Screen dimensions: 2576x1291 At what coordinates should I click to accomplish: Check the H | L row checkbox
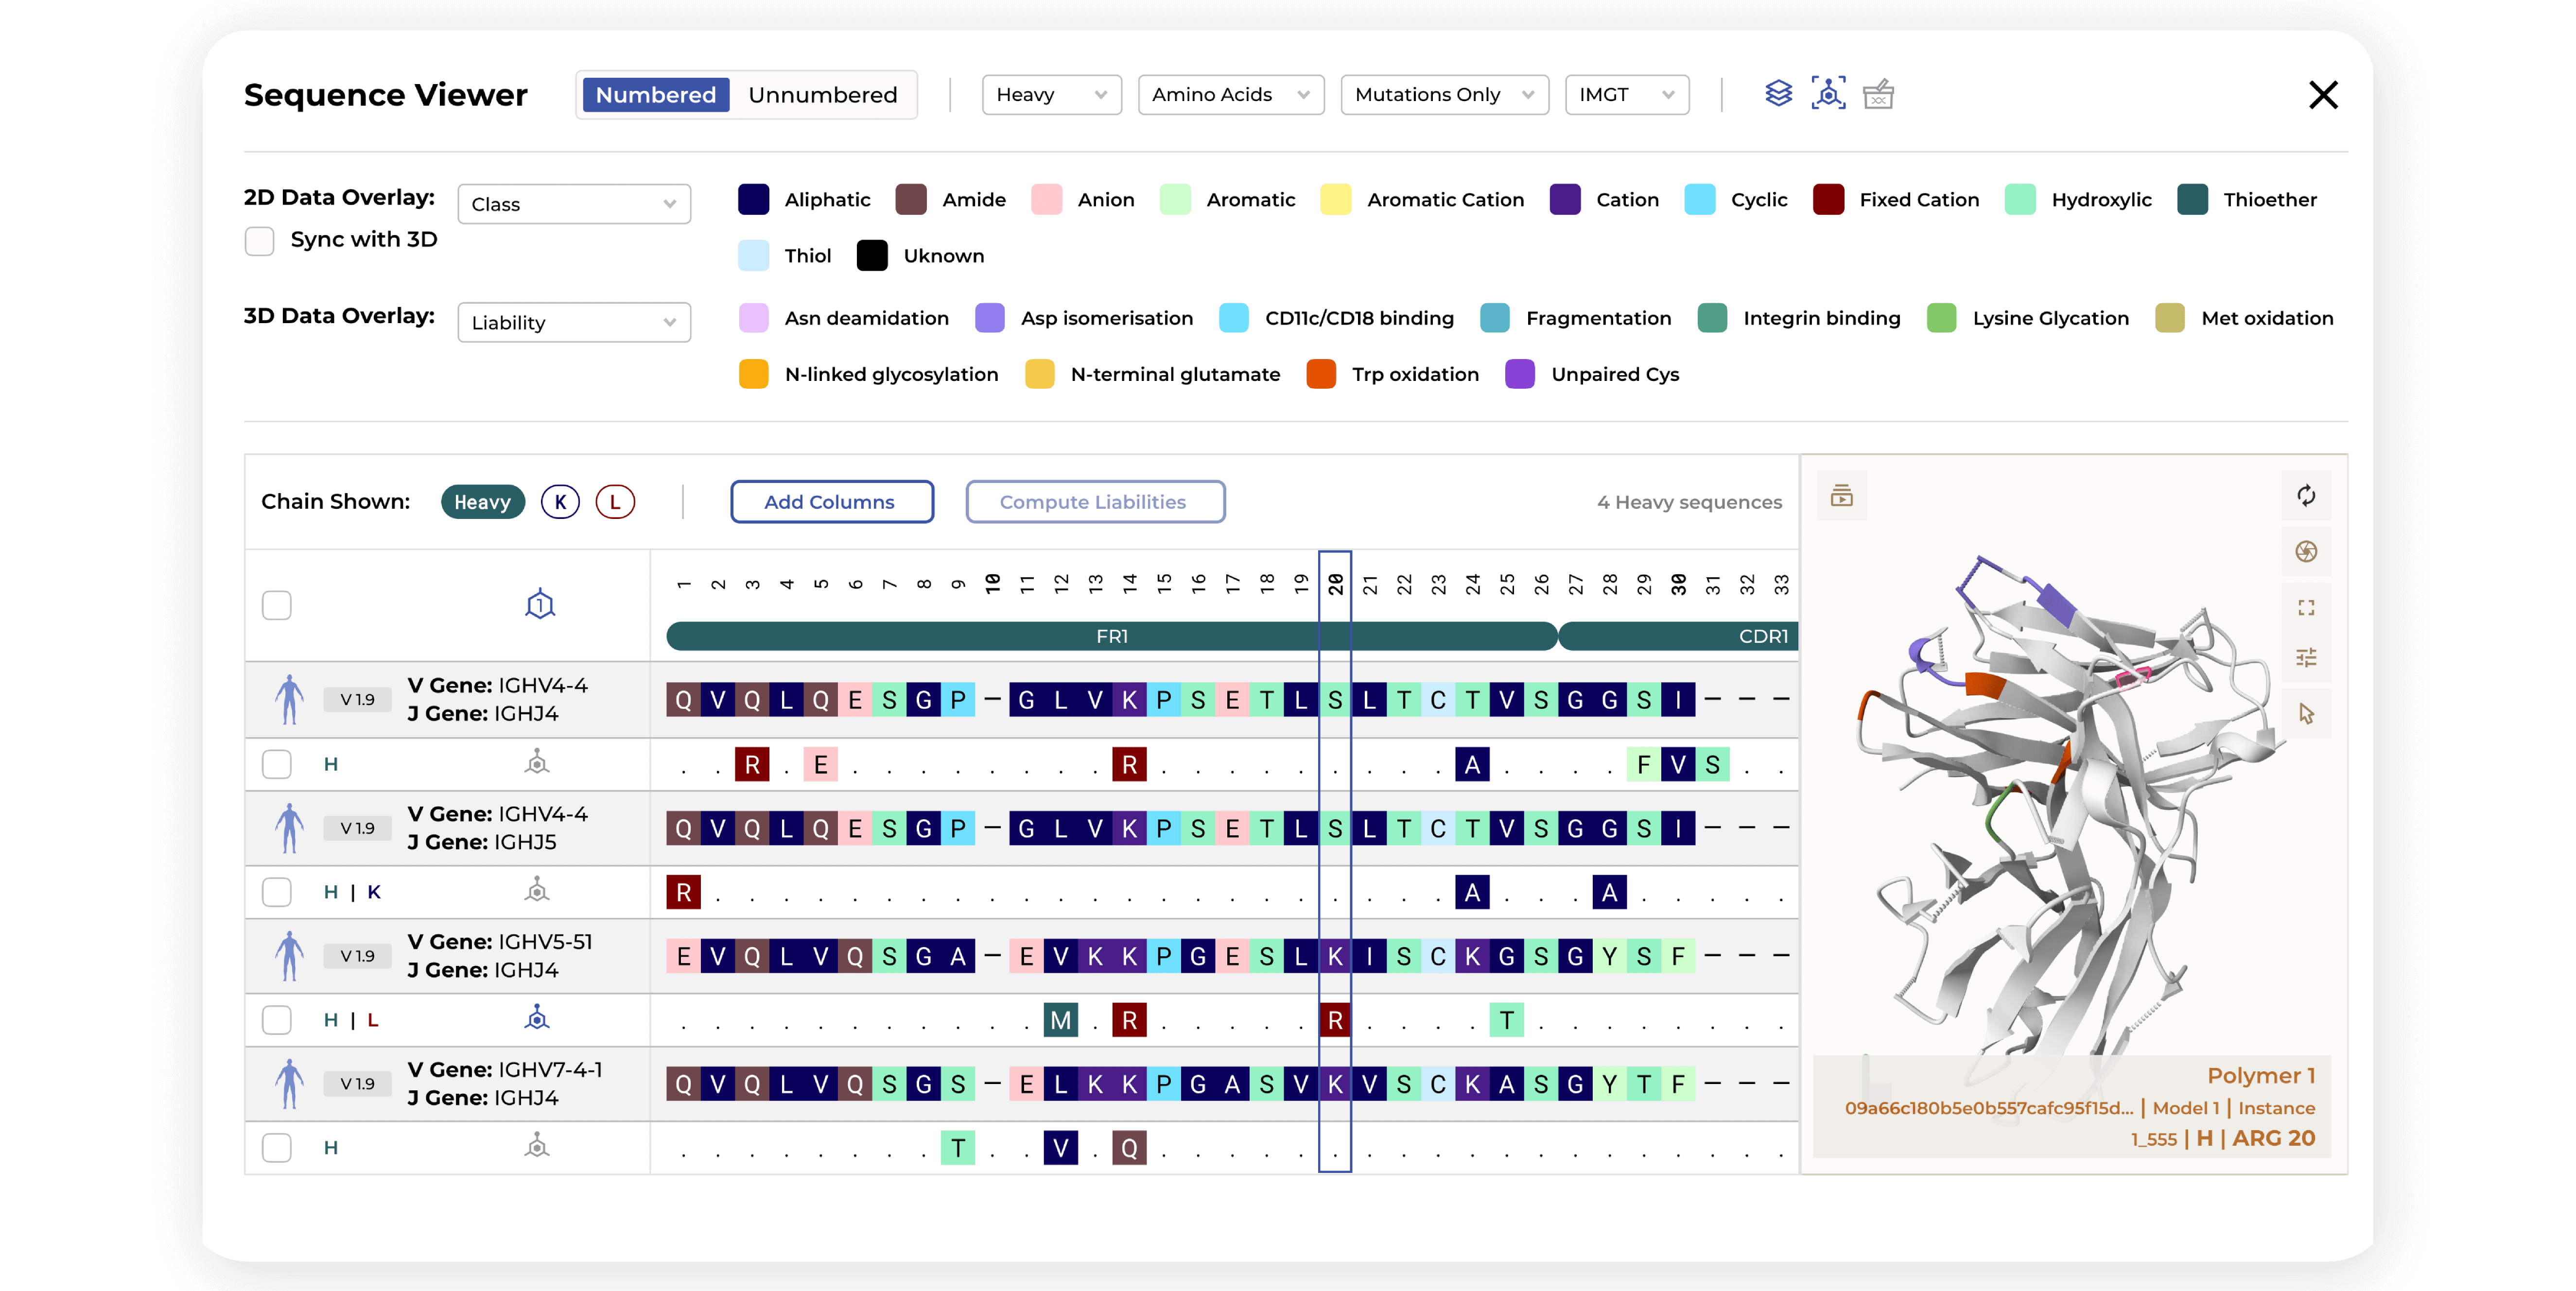click(277, 1020)
